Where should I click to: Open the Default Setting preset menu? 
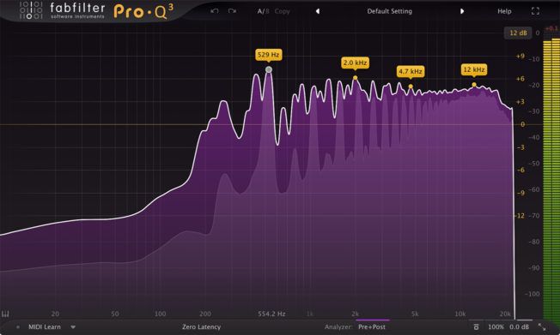390,11
